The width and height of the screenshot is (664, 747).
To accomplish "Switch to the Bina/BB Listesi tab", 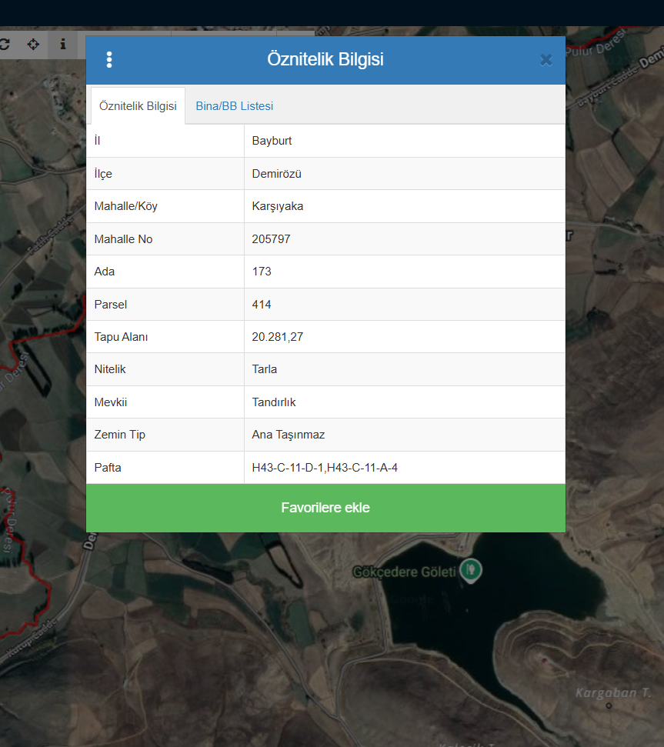I will pyautogui.click(x=234, y=106).
